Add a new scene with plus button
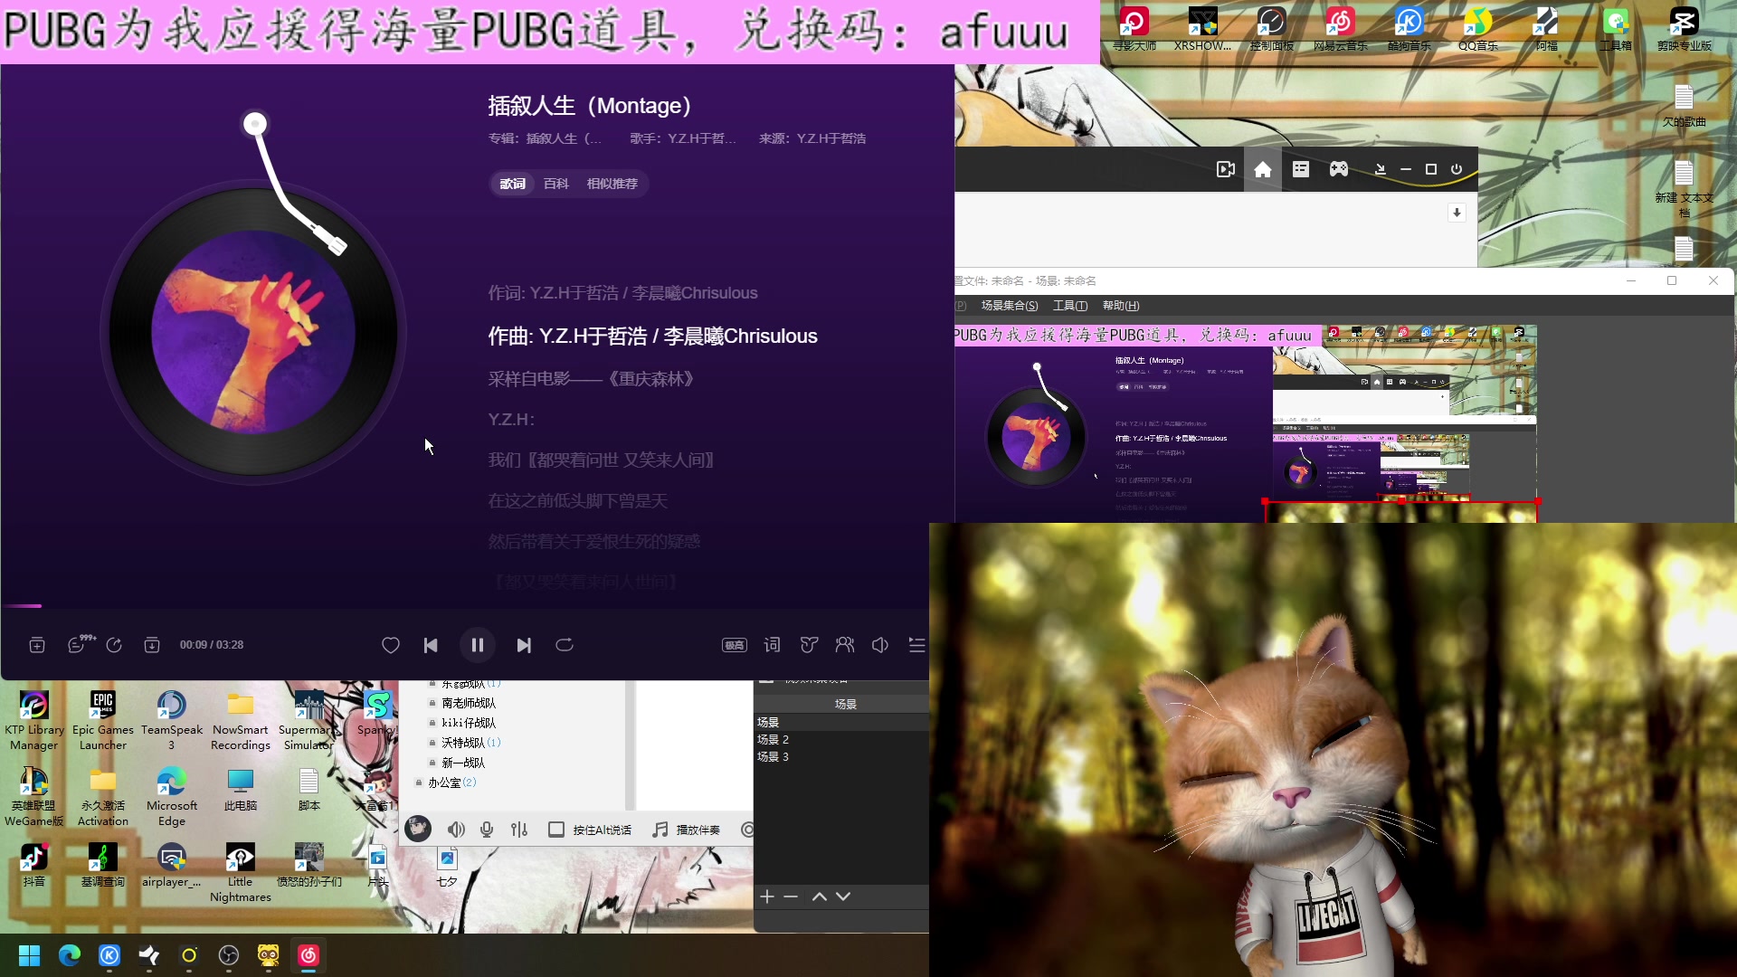This screenshot has height=977, width=1737. (767, 896)
